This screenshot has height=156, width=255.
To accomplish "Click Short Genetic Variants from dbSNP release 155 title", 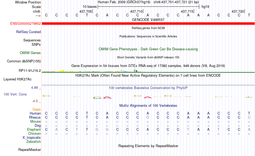I will click(x=148, y=57).
